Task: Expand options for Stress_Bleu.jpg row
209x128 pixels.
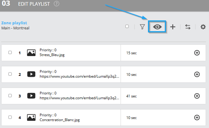Action: point(197,53)
